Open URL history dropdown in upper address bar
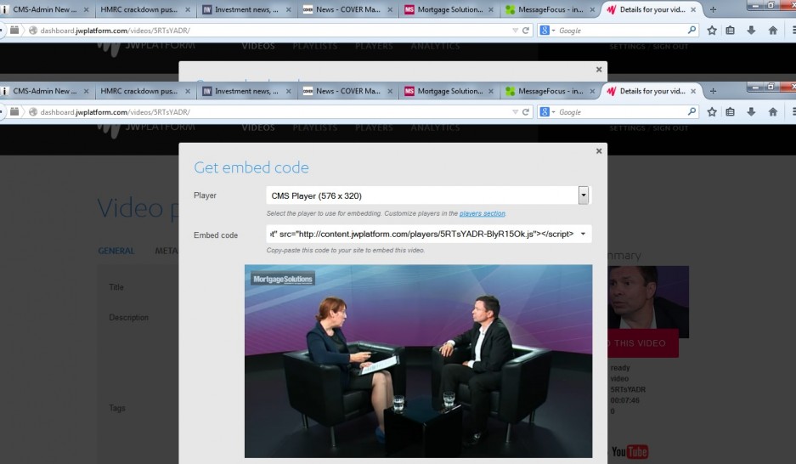The width and height of the screenshot is (796, 464). 516,31
